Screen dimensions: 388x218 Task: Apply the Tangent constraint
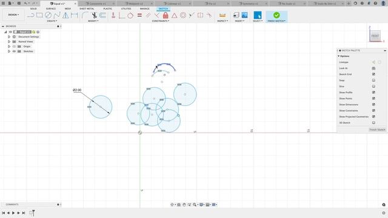pos(130,15)
